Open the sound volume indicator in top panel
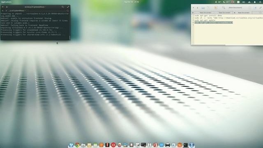This screenshot has width=263, height=148. pyautogui.click(x=244, y=2)
